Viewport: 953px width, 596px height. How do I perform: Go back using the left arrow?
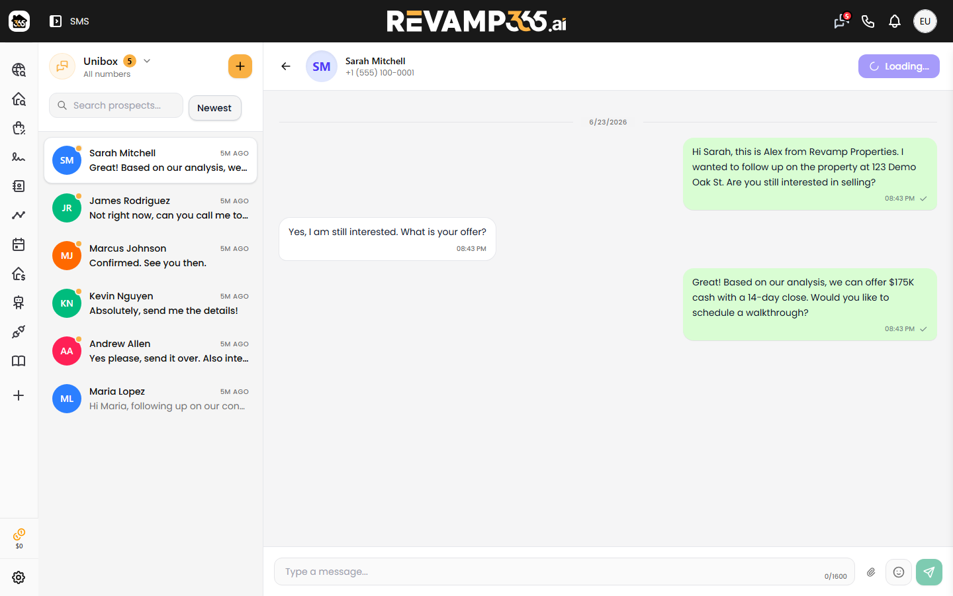pyautogui.click(x=286, y=66)
